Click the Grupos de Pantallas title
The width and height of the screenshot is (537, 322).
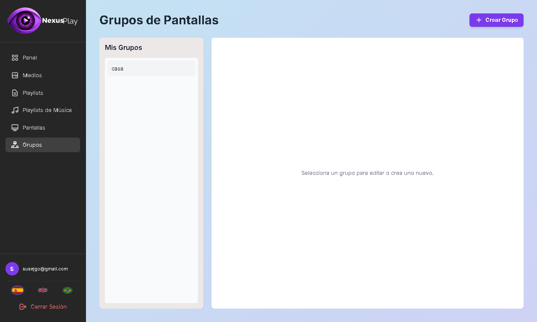[159, 20]
